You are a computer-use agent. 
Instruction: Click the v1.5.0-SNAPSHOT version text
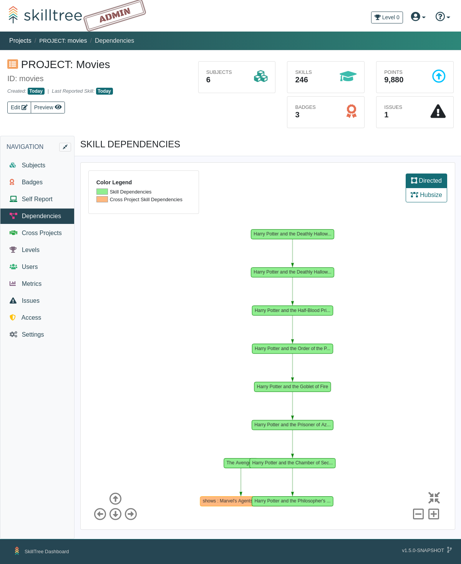[423, 551]
